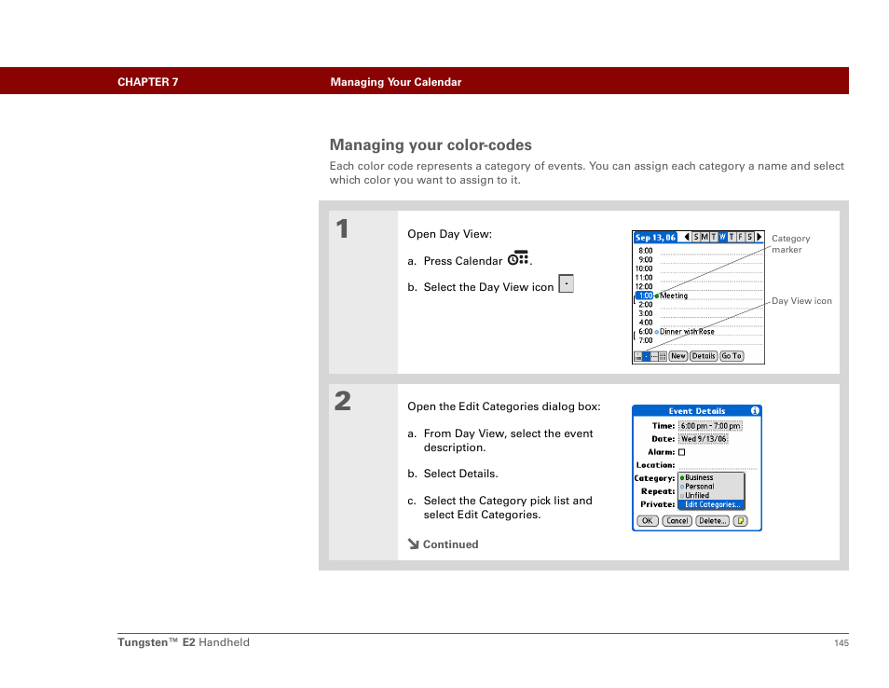Tap the Location input line
Viewport: 889px width, 688px height.
click(718, 465)
